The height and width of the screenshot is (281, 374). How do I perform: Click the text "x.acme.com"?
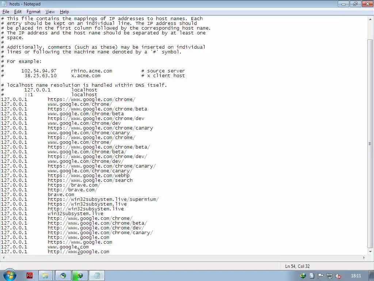click(x=86, y=75)
